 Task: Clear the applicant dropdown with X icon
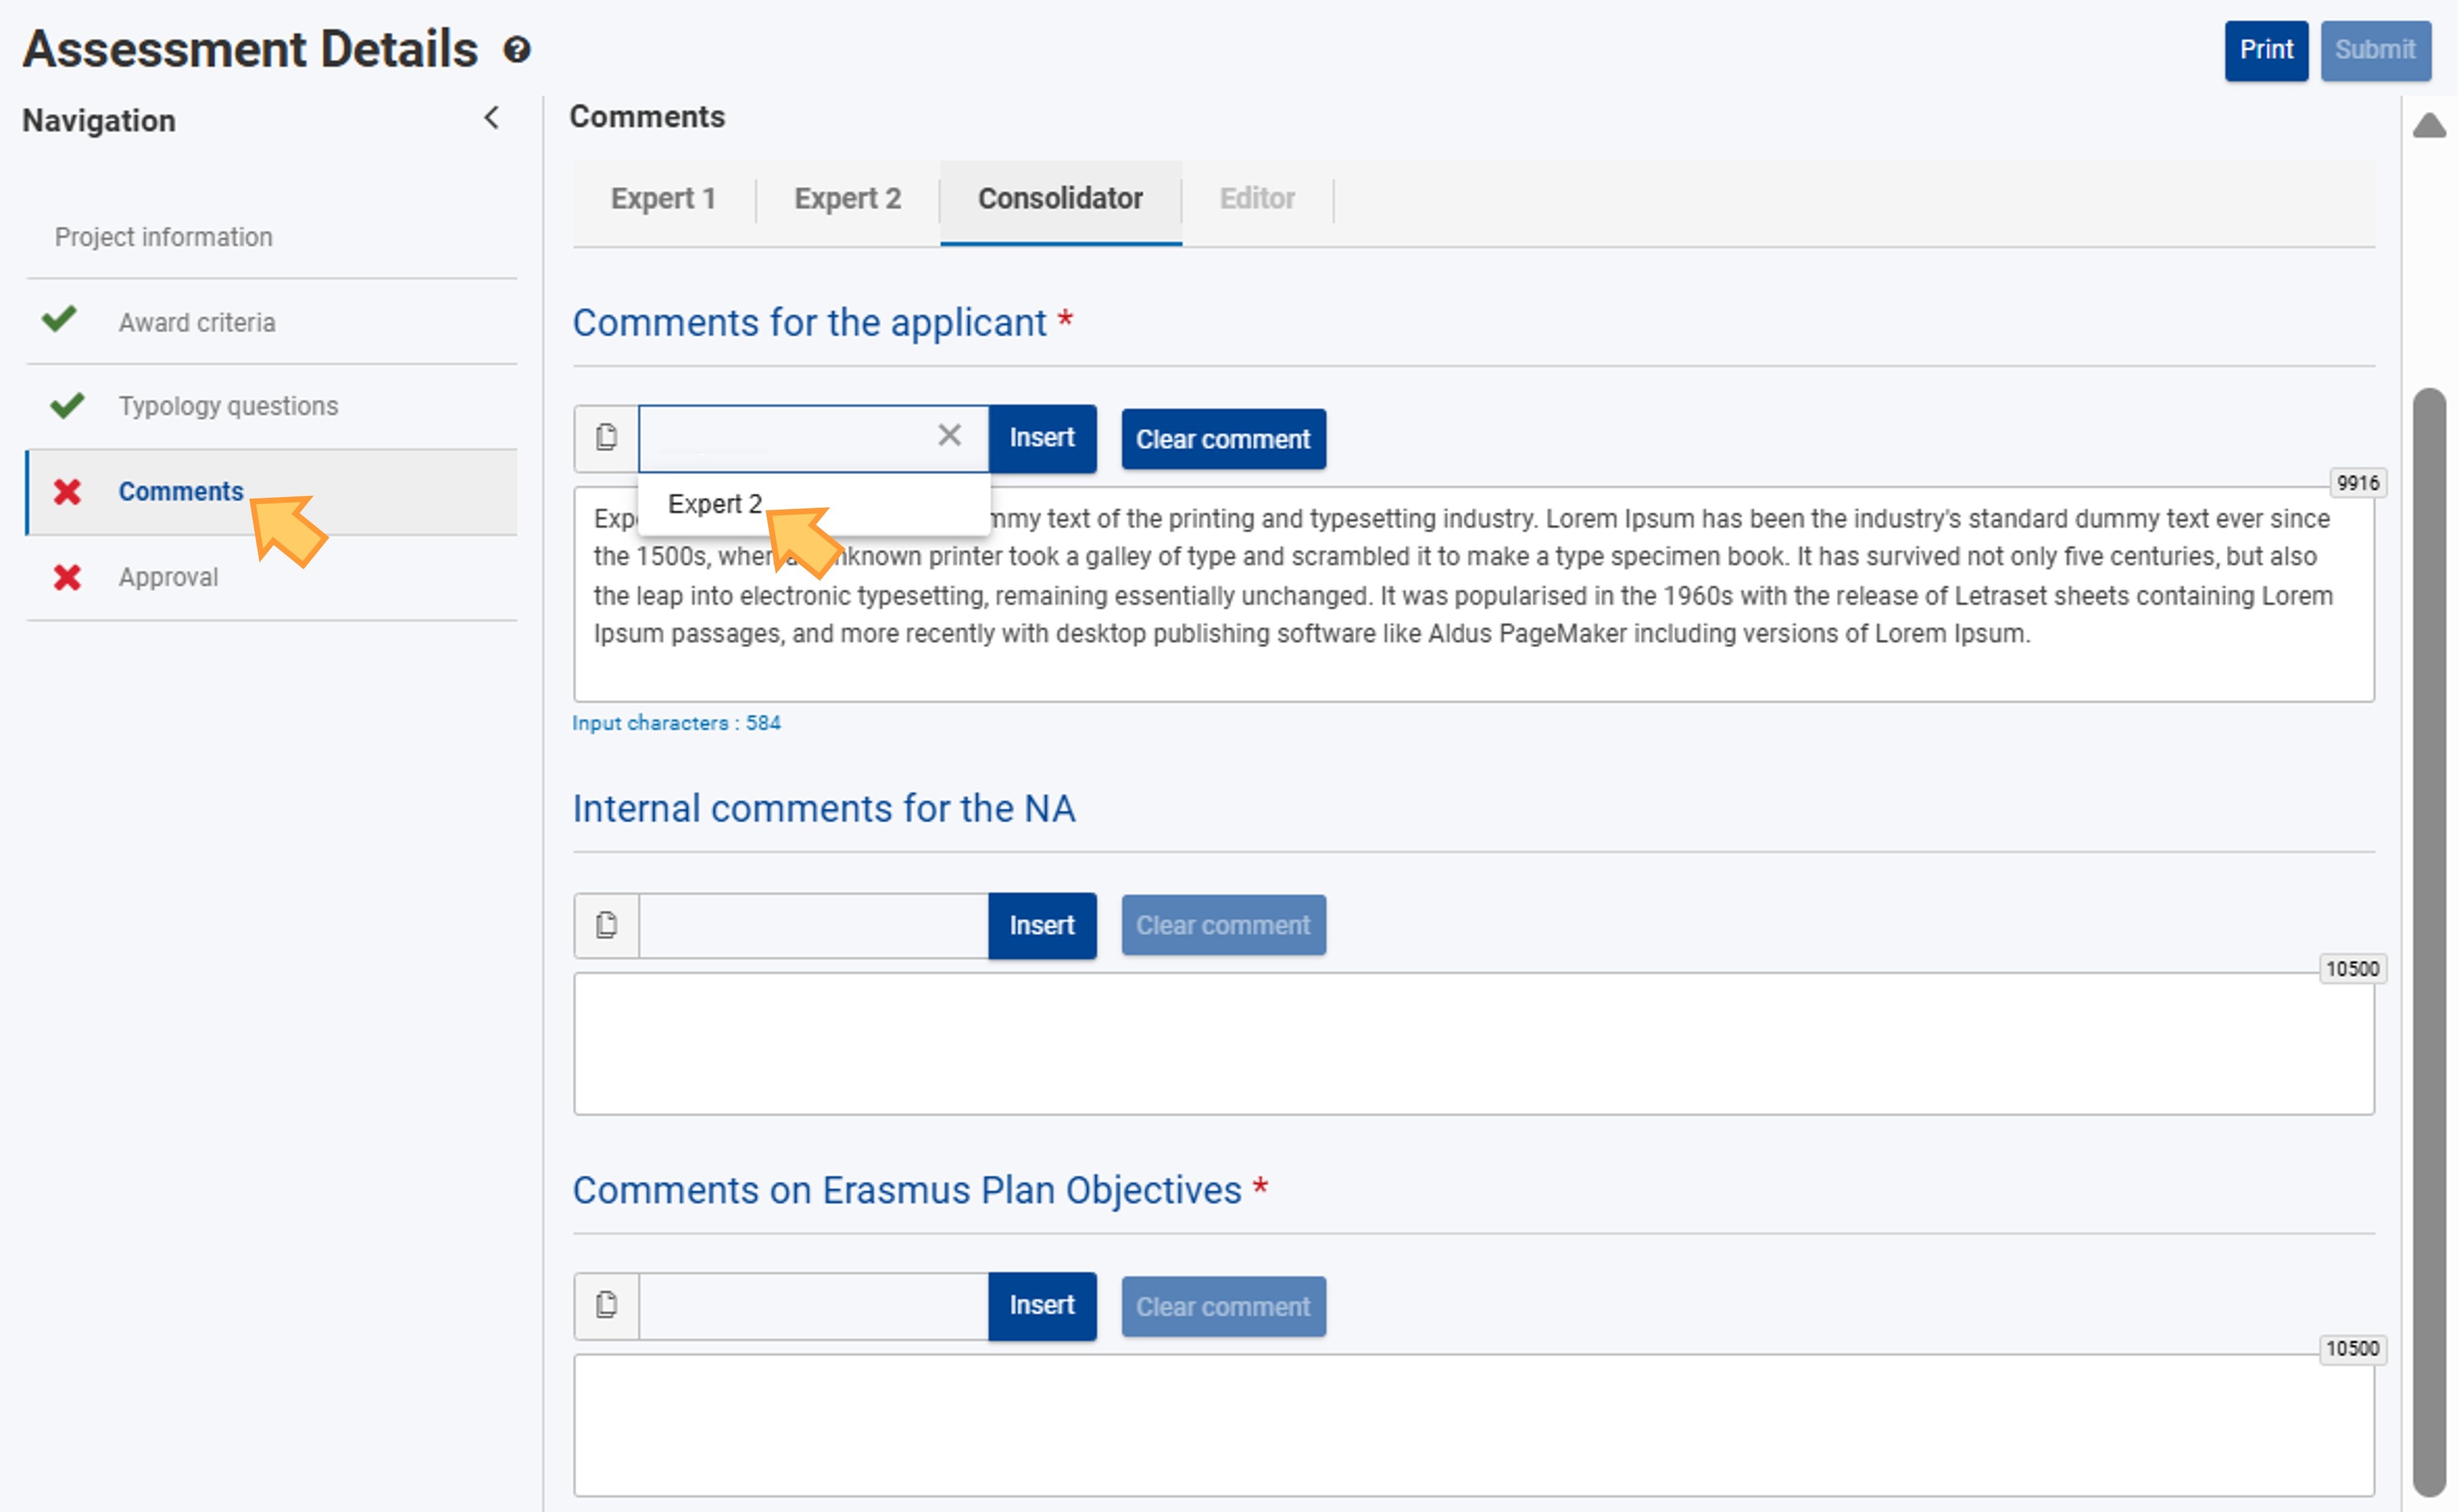[x=949, y=435]
